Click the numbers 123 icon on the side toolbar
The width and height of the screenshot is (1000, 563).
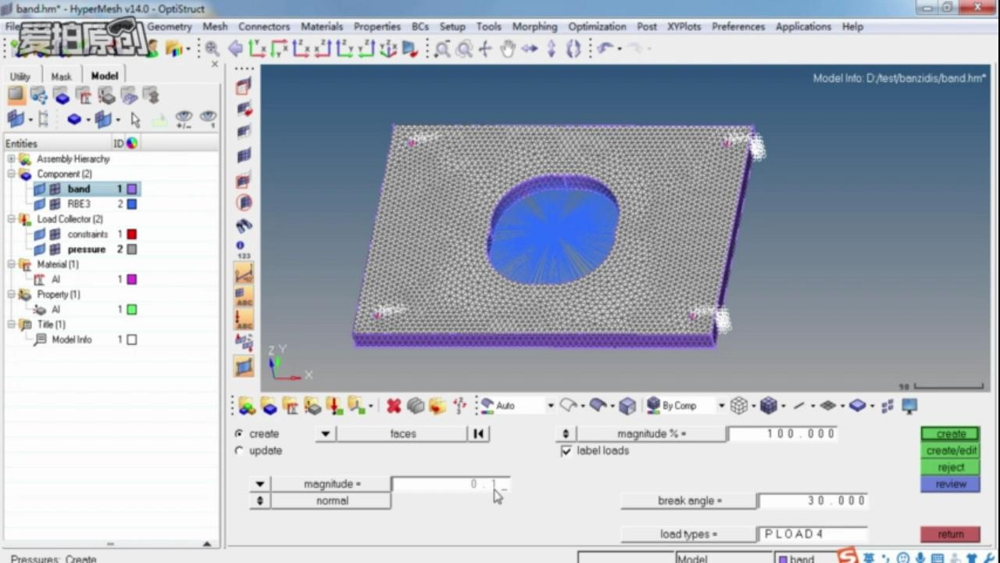244,249
